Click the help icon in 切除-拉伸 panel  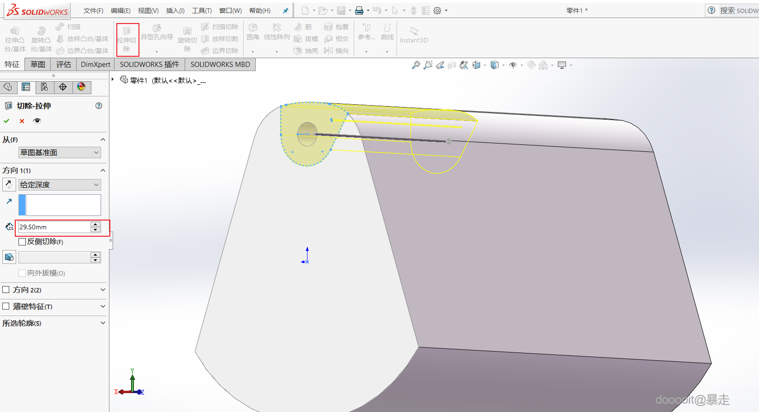point(99,106)
